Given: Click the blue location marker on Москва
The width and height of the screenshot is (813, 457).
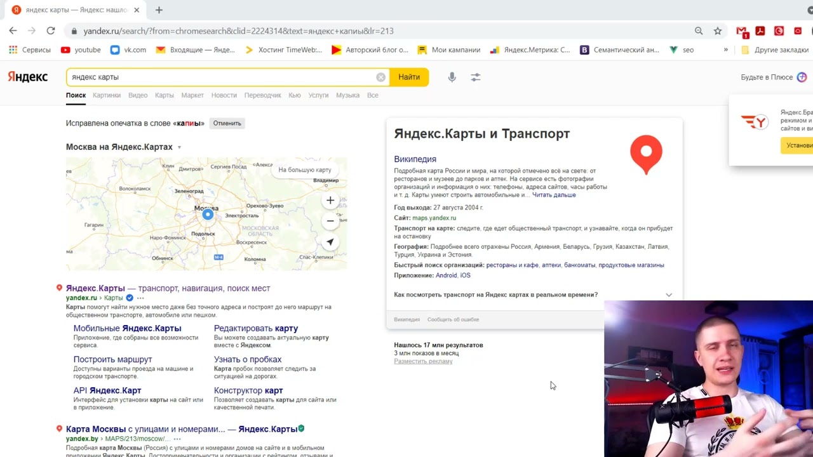Looking at the screenshot, I should 208,215.
